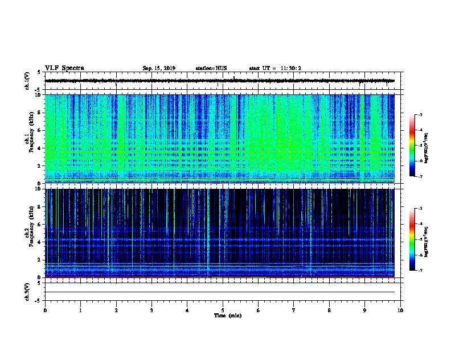Screen dimensions: 451x348
Task: Click the ch.2 colorbar legend
Action: tap(412, 239)
